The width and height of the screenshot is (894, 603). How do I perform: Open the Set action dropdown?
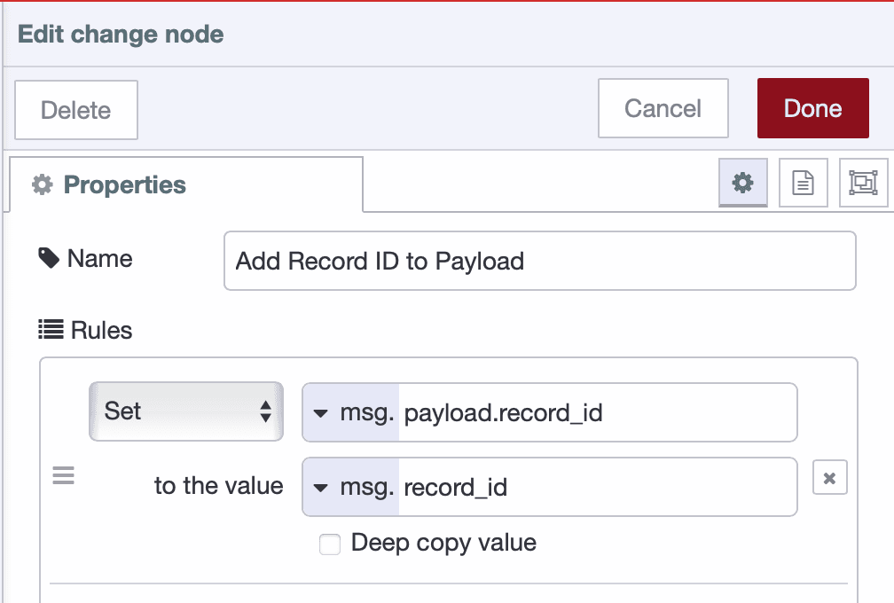(x=185, y=411)
